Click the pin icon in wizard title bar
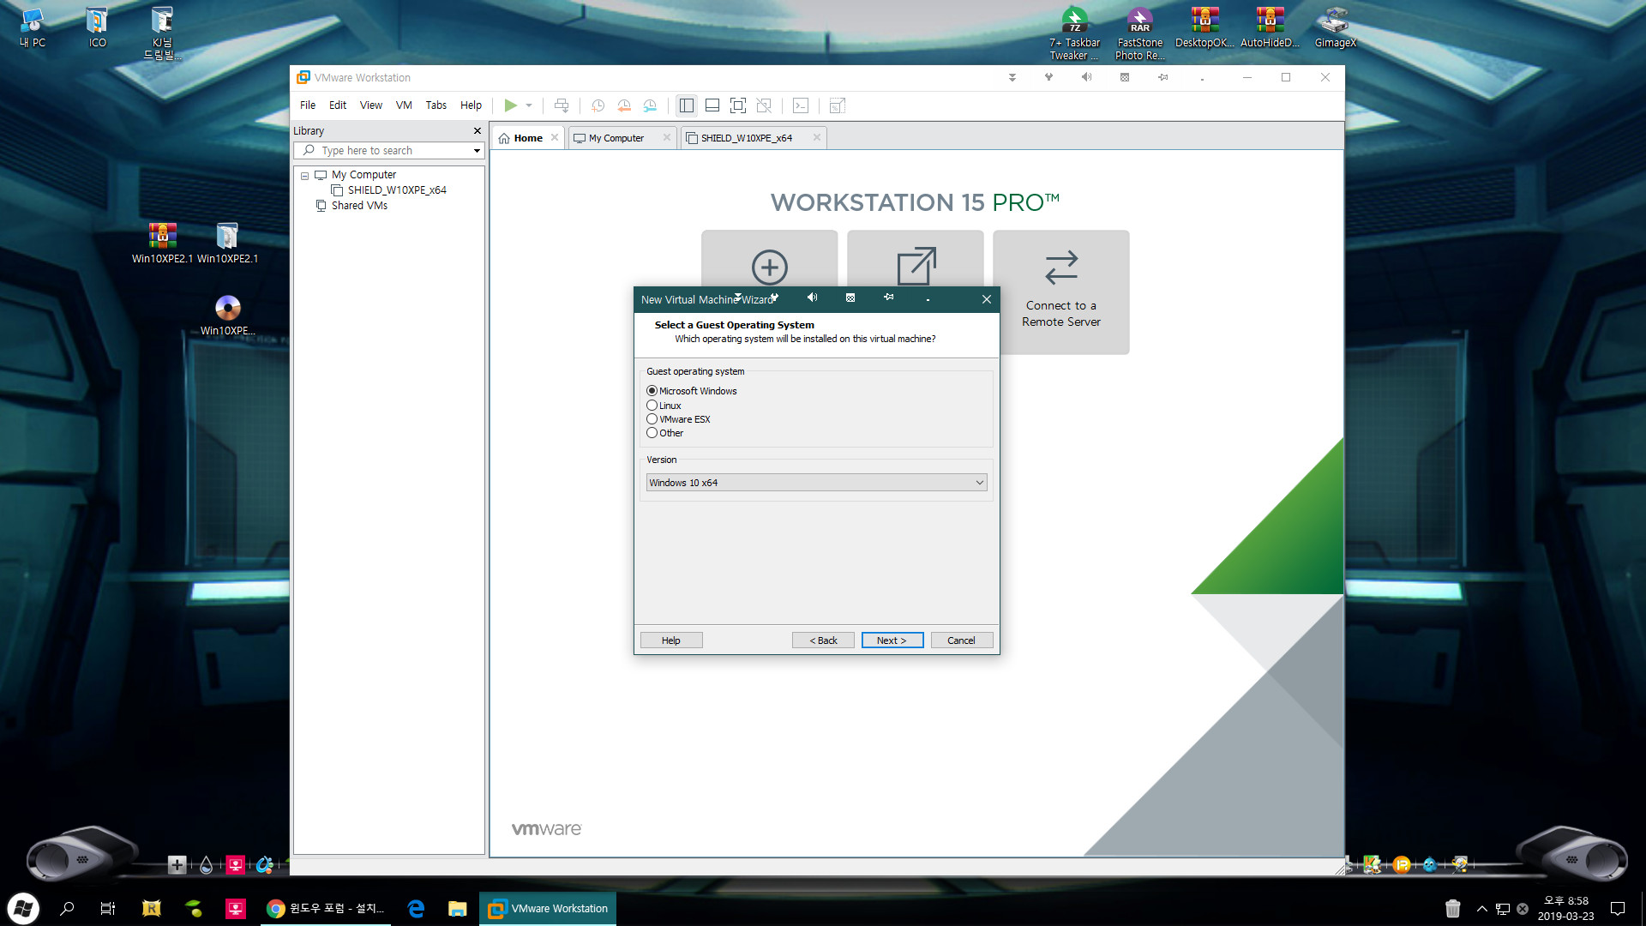Viewport: 1646px width, 926px height. click(x=888, y=298)
